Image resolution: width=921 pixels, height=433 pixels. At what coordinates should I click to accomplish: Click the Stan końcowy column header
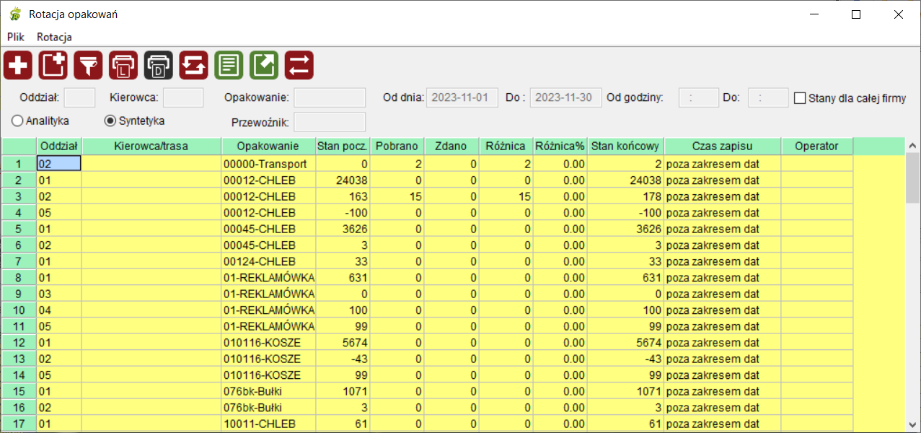(x=625, y=146)
